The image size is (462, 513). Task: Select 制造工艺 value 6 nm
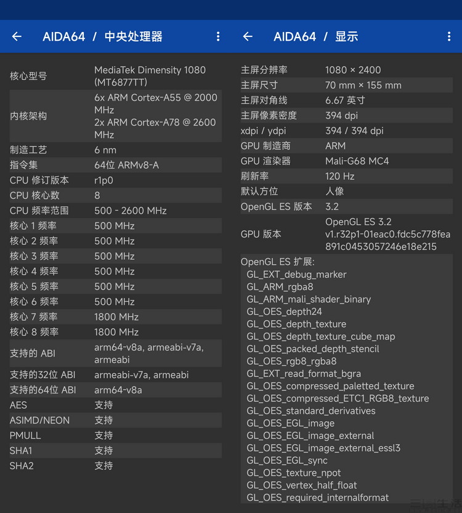(105, 150)
